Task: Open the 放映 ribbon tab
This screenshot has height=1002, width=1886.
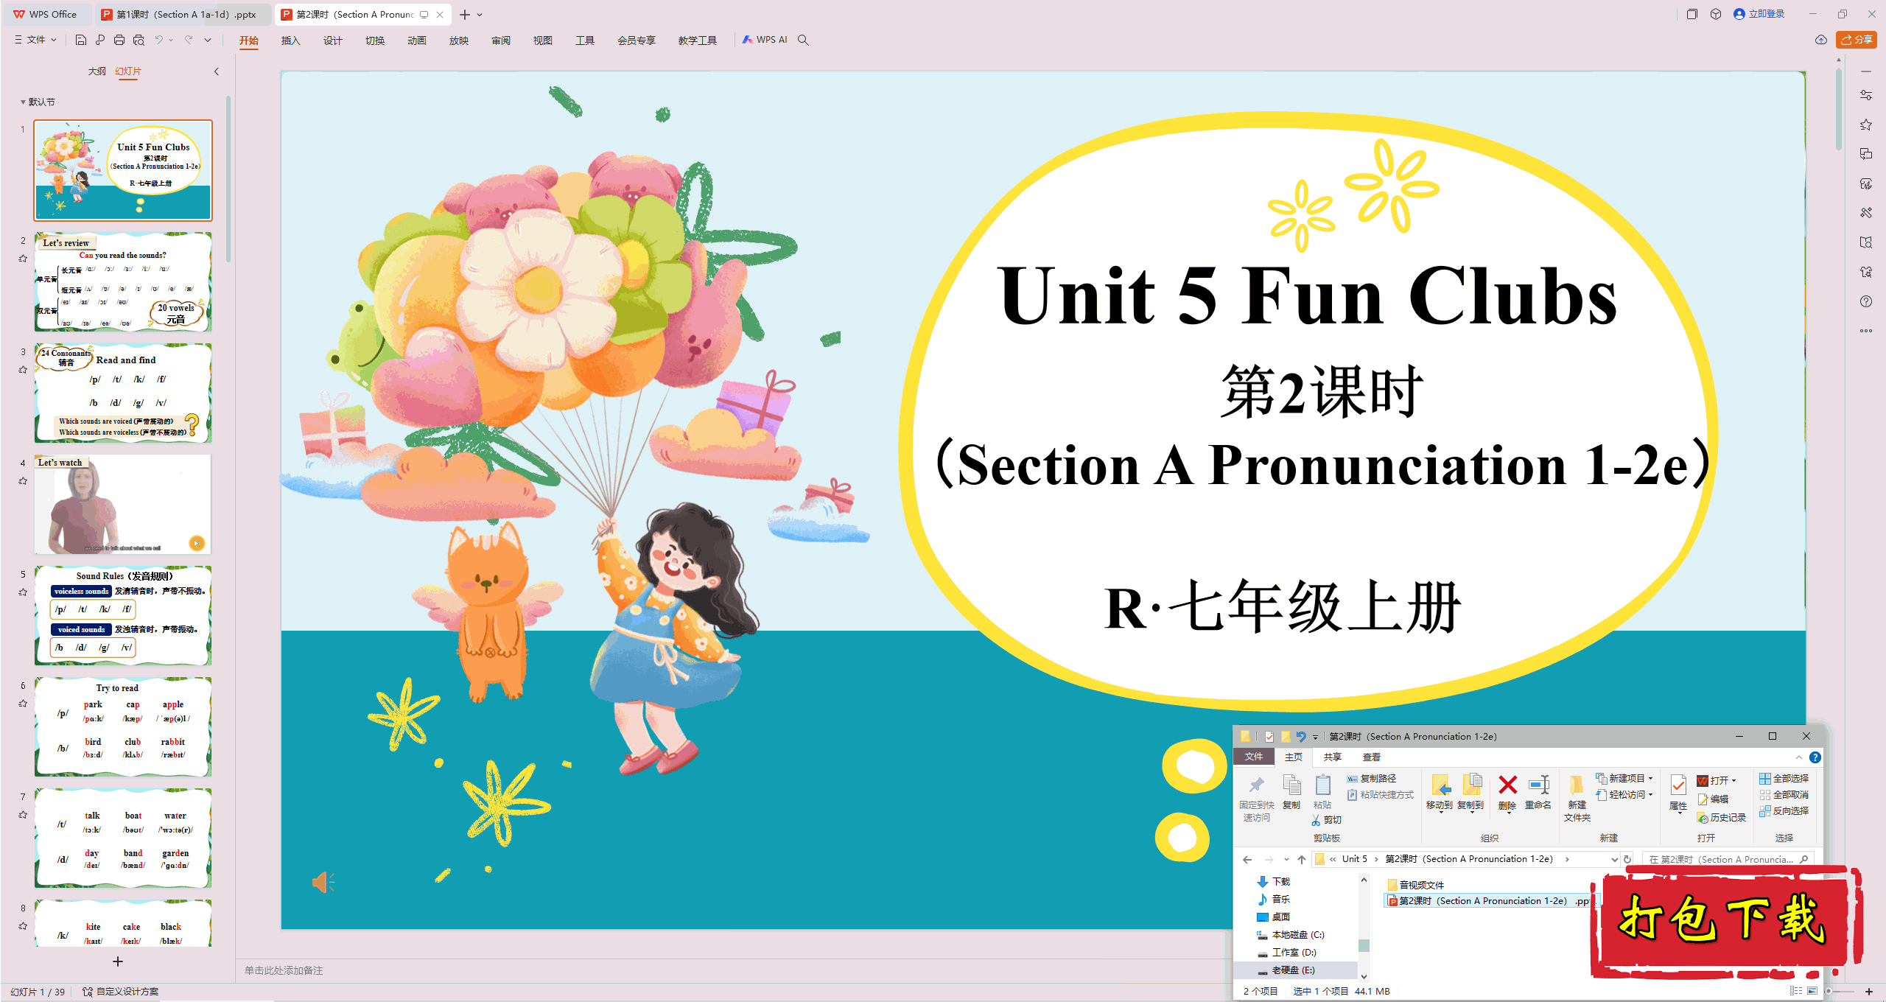Action: 458,40
